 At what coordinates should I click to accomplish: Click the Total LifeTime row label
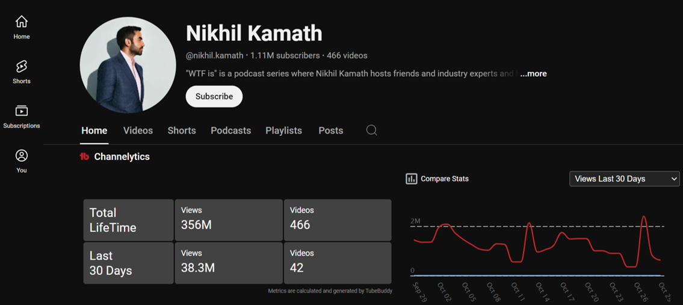(129, 220)
